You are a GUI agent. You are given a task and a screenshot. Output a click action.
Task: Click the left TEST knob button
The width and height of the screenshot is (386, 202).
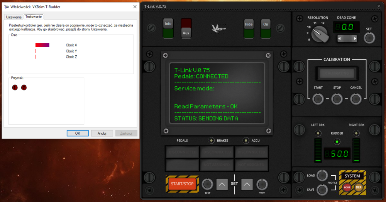(x=208, y=184)
